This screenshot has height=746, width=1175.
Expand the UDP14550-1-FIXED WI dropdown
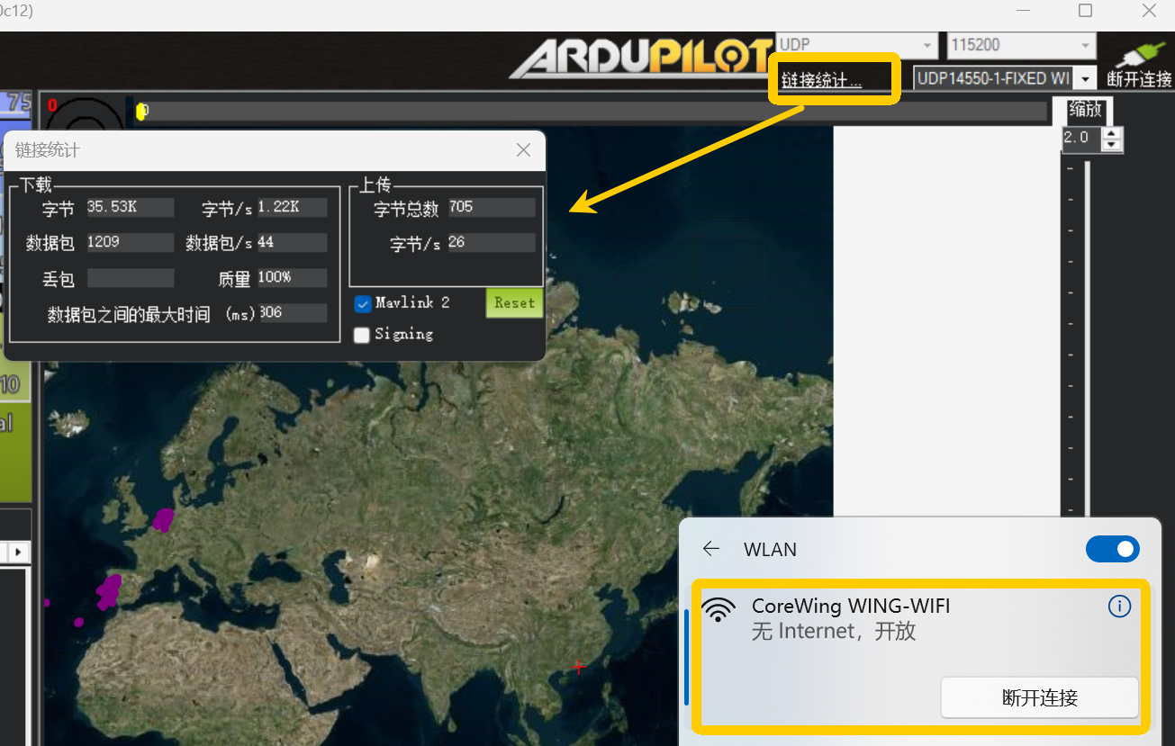[x=1087, y=79]
